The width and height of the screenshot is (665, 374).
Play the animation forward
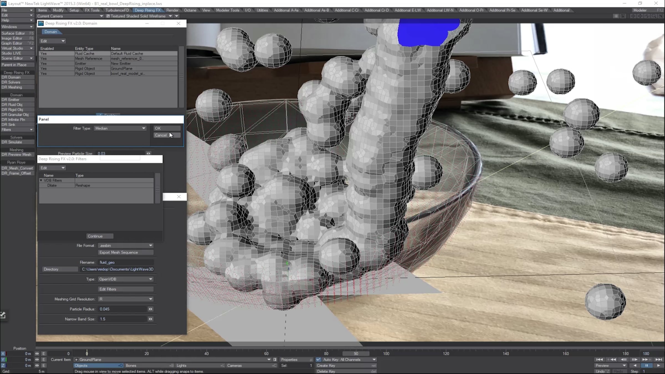(658, 365)
